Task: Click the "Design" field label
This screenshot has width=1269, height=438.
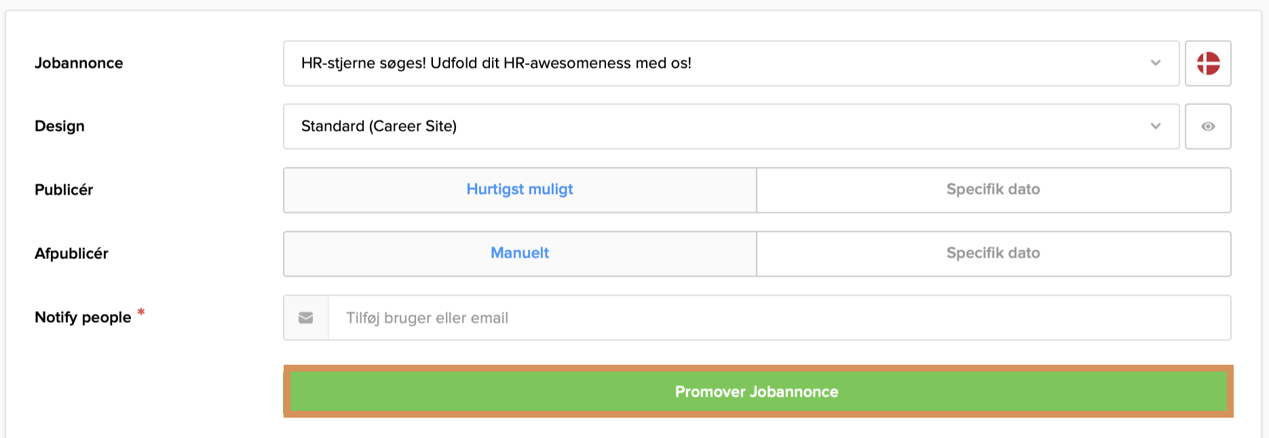Action: pyautogui.click(x=60, y=126)
